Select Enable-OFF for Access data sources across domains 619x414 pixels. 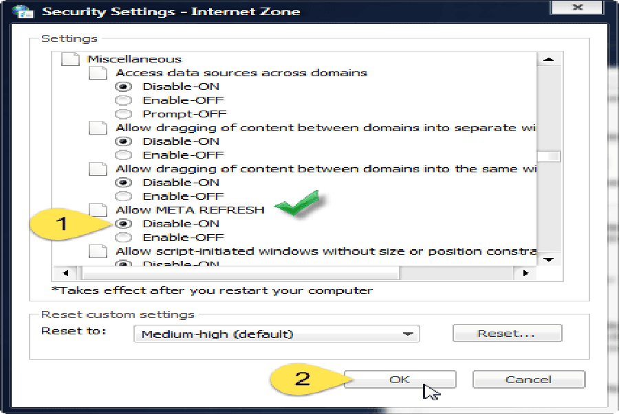coord(124,100)
